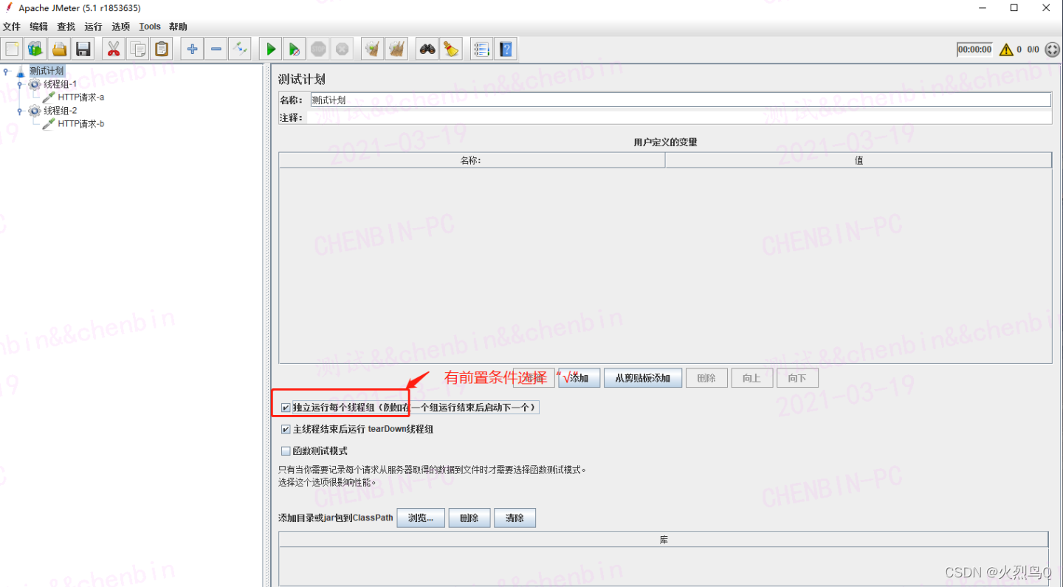
Task: Open the Function Helper list icon
Action: pos(481,49)
